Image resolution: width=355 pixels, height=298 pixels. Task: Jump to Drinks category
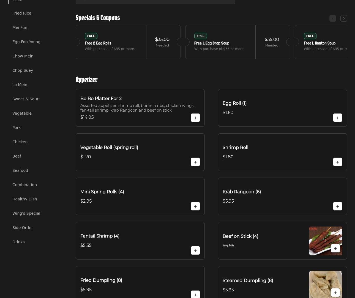pos(18,242)
